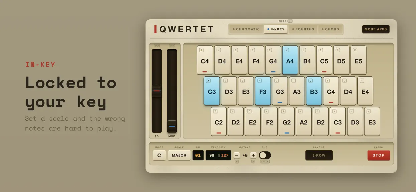Play the E4 key in the top row
Screen dimensions: 416x192
pyautogui.click(x=239, y=60)
